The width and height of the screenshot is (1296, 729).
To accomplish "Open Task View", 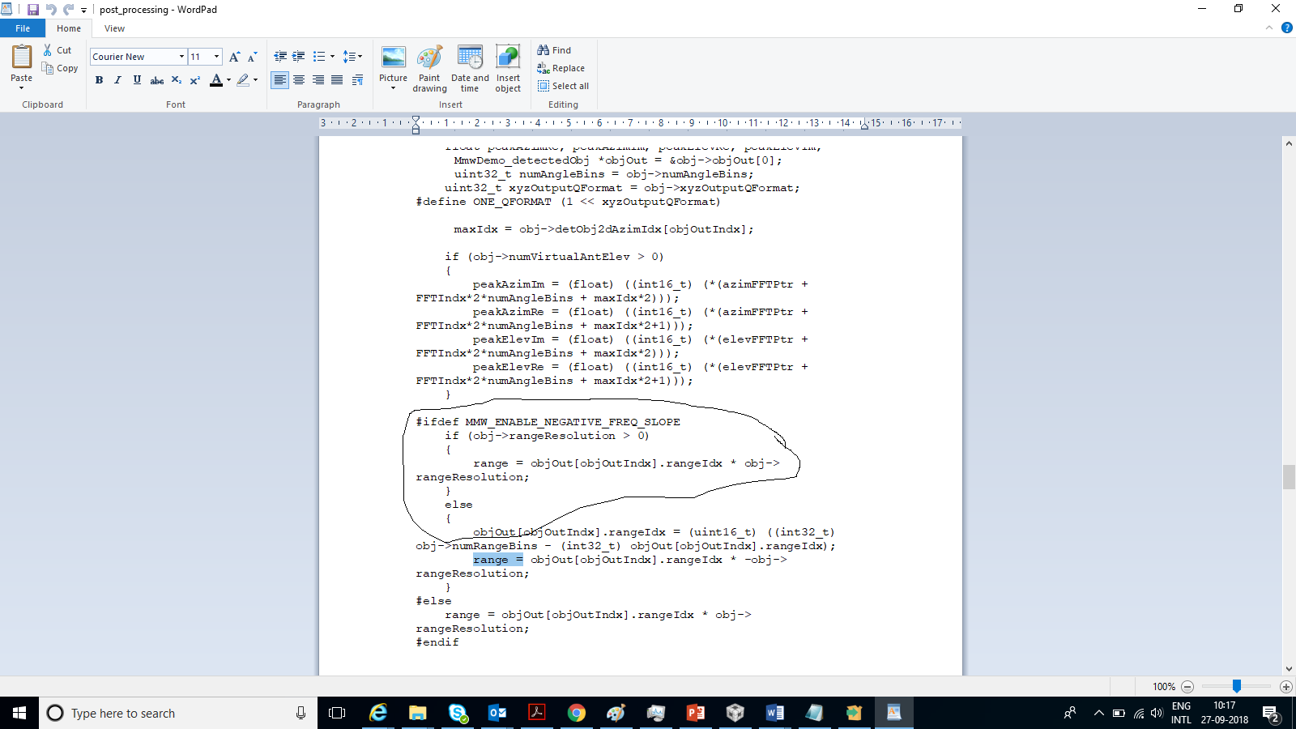I will [x=337, y=713].
